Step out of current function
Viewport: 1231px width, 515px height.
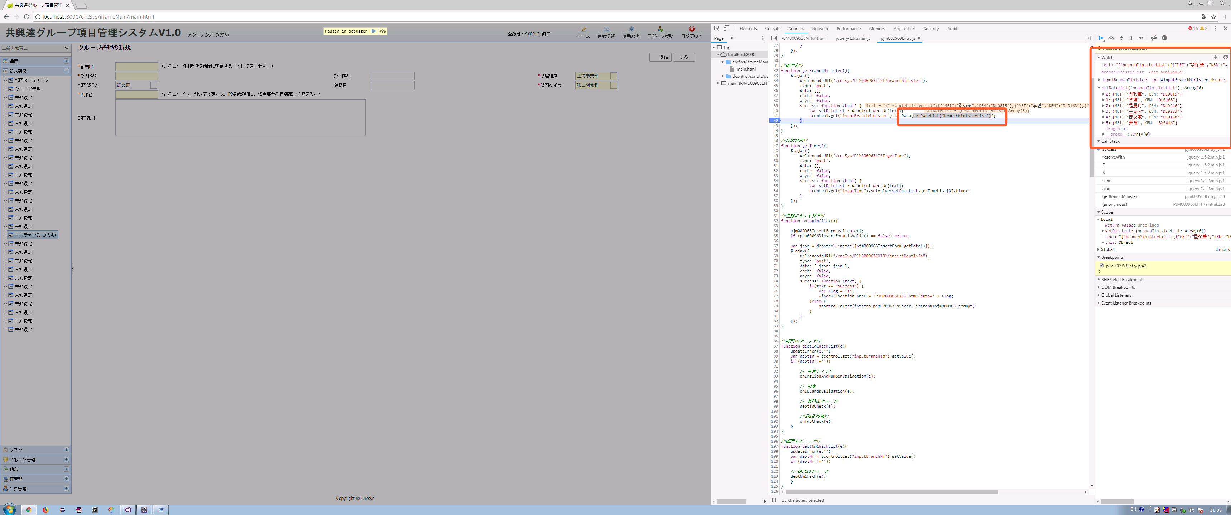(1131, 38)
